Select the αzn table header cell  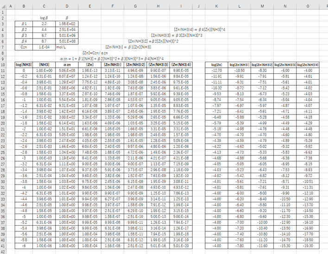[67, 65]
